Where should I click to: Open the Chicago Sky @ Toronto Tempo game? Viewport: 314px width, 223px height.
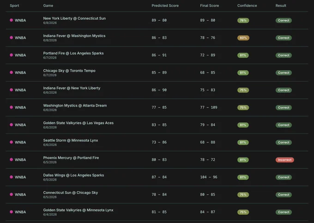tap(69, 71)
